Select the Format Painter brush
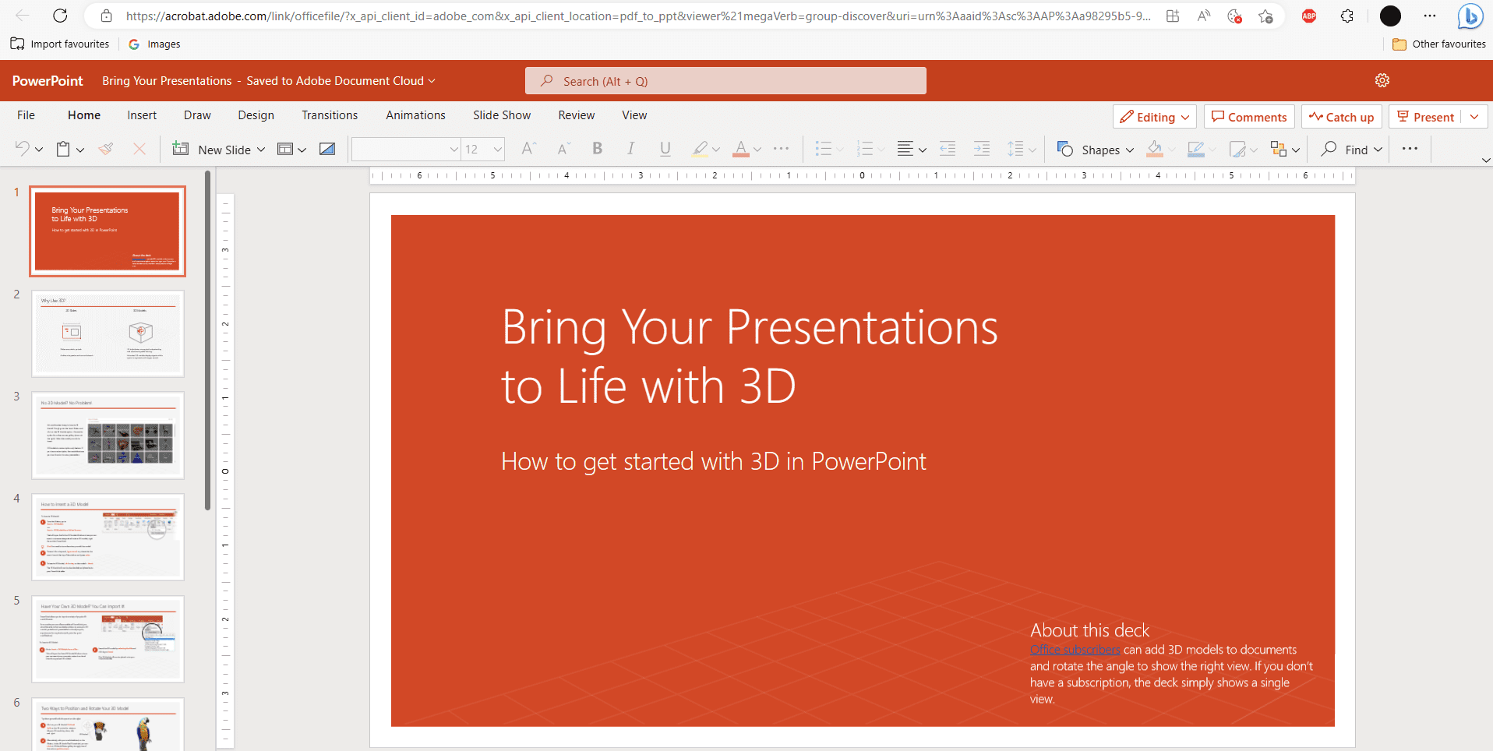 point(106,149)
